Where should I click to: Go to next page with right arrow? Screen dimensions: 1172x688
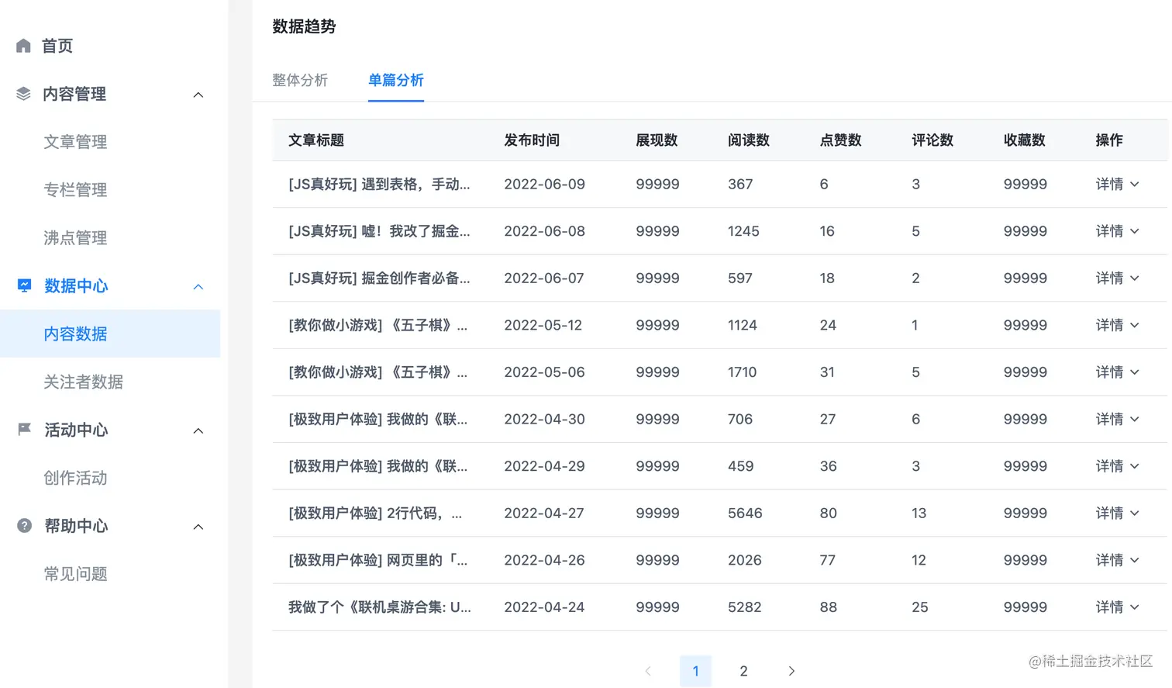tap(791, 671)
